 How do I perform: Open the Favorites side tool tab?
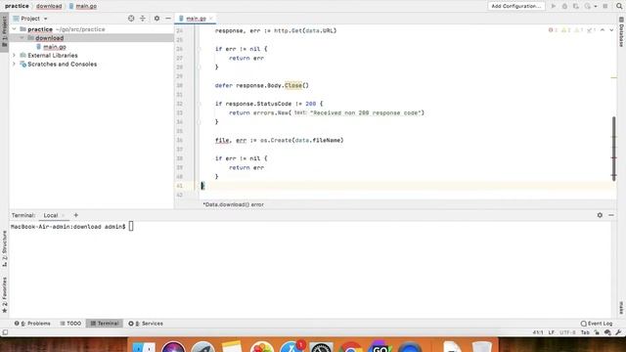[x=4, y=294]
